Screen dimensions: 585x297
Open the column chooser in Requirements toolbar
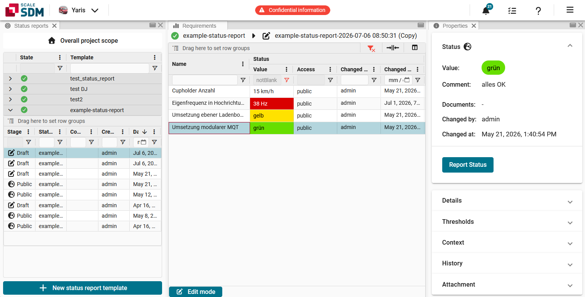[x=415, y=48]
